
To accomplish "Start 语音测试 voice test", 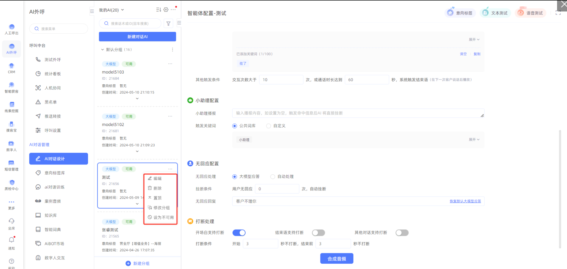I will click(x=530, y=13).
